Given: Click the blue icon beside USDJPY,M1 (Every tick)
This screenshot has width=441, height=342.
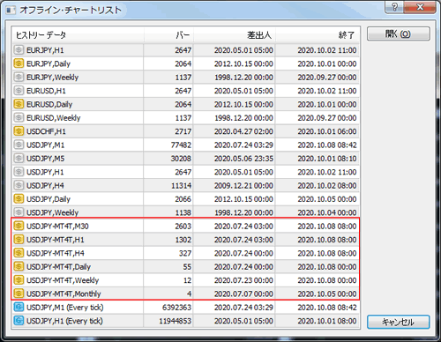Looking at the screenshot, I should click(19, 307).
